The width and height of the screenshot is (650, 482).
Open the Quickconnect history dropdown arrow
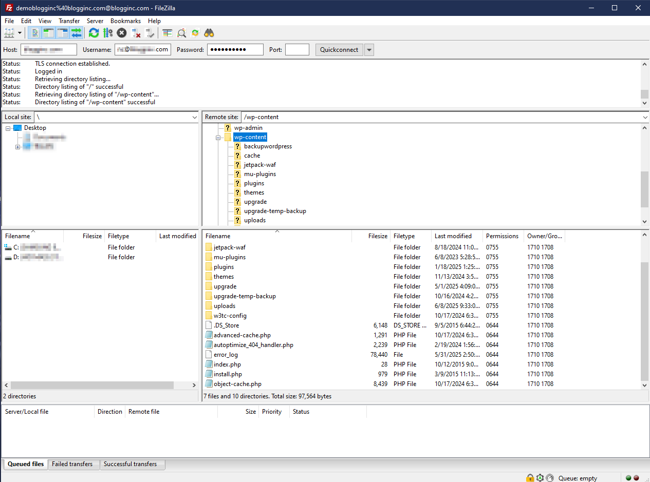369,50
